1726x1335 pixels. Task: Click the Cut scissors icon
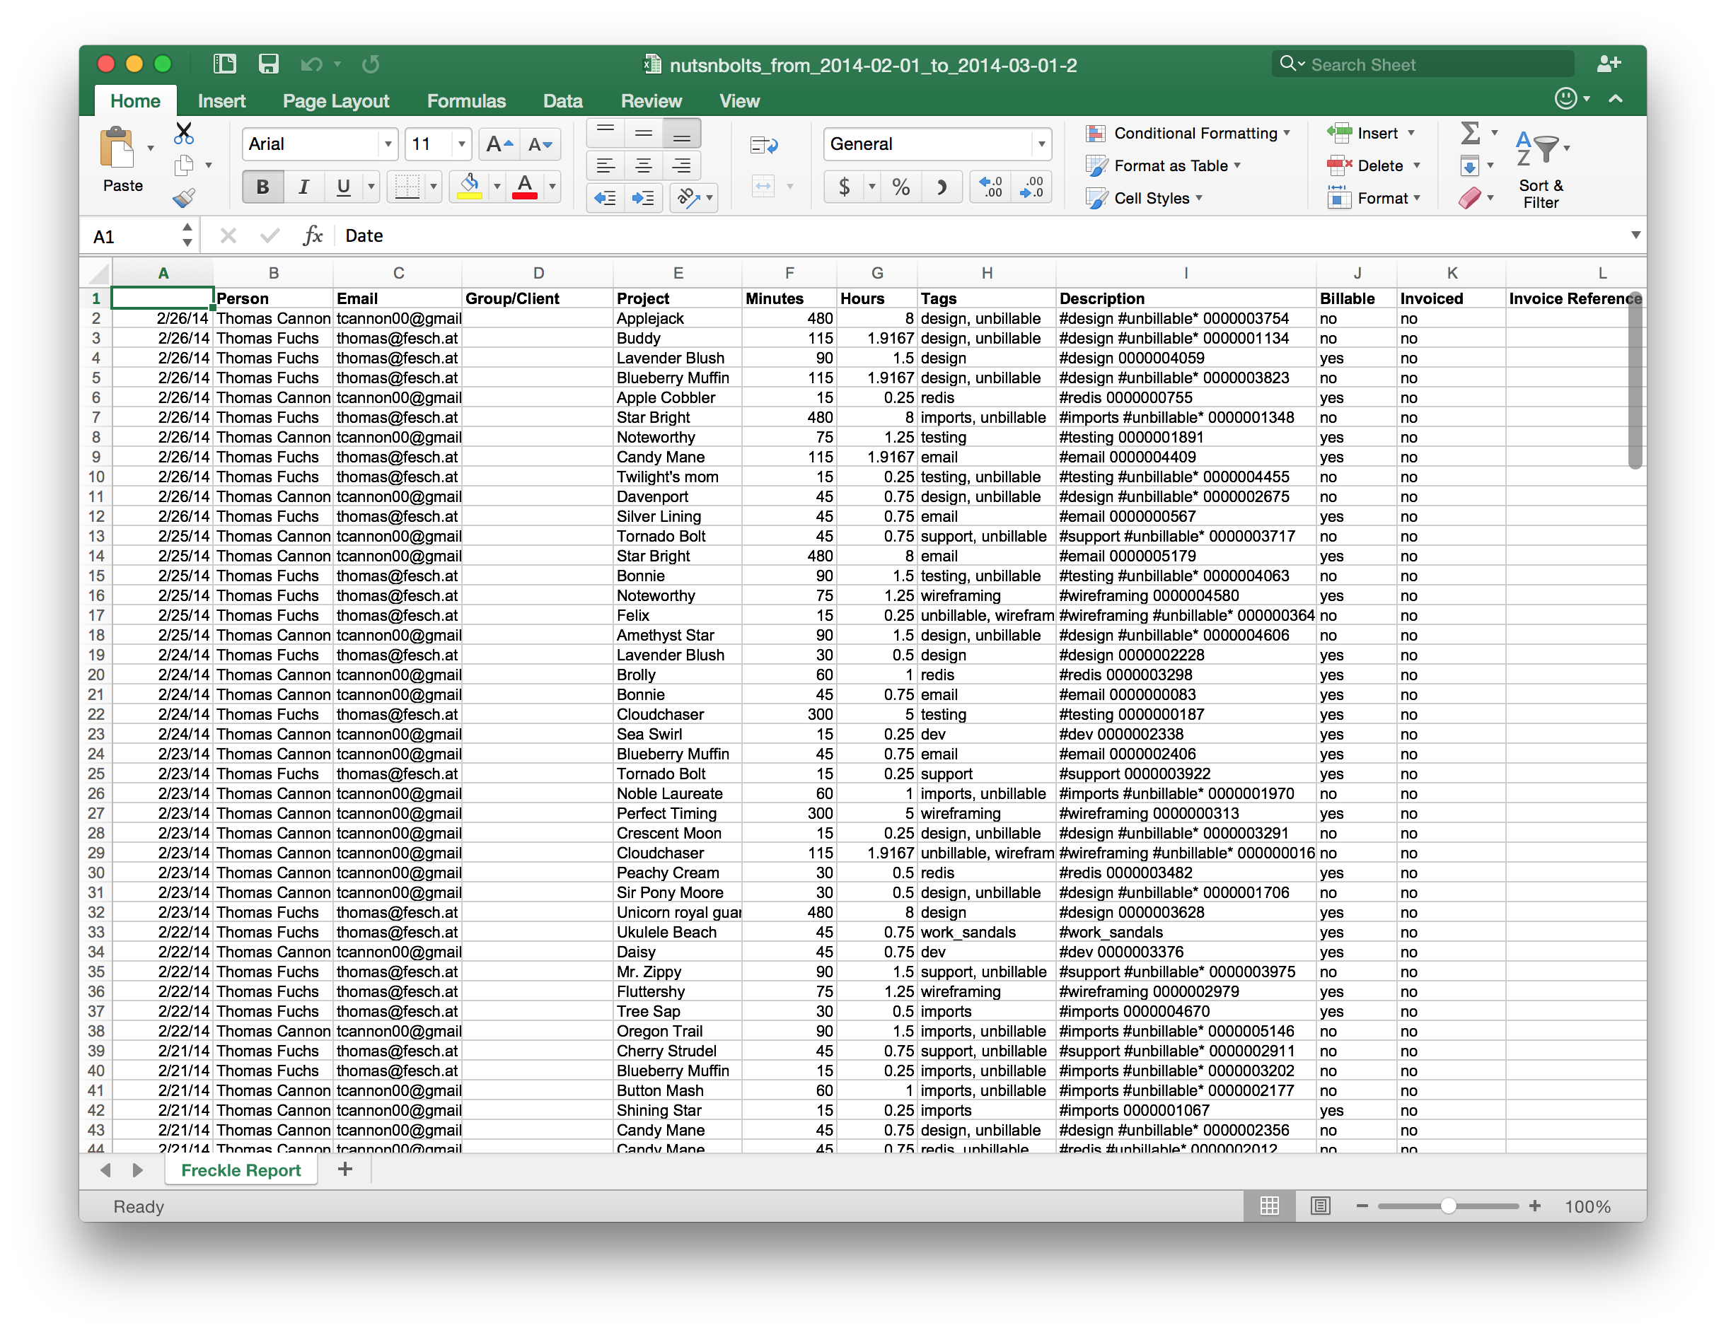click(184, 132)
